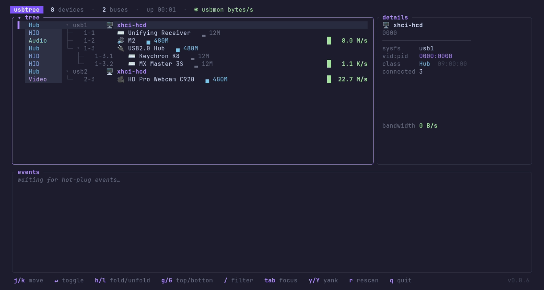544x290 pixels.
Task: Click the gray speed marker beside MX Master 3S
Action: tap(196, 66)
